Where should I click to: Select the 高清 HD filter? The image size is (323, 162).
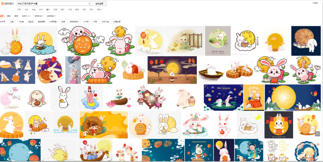(16, 16)
